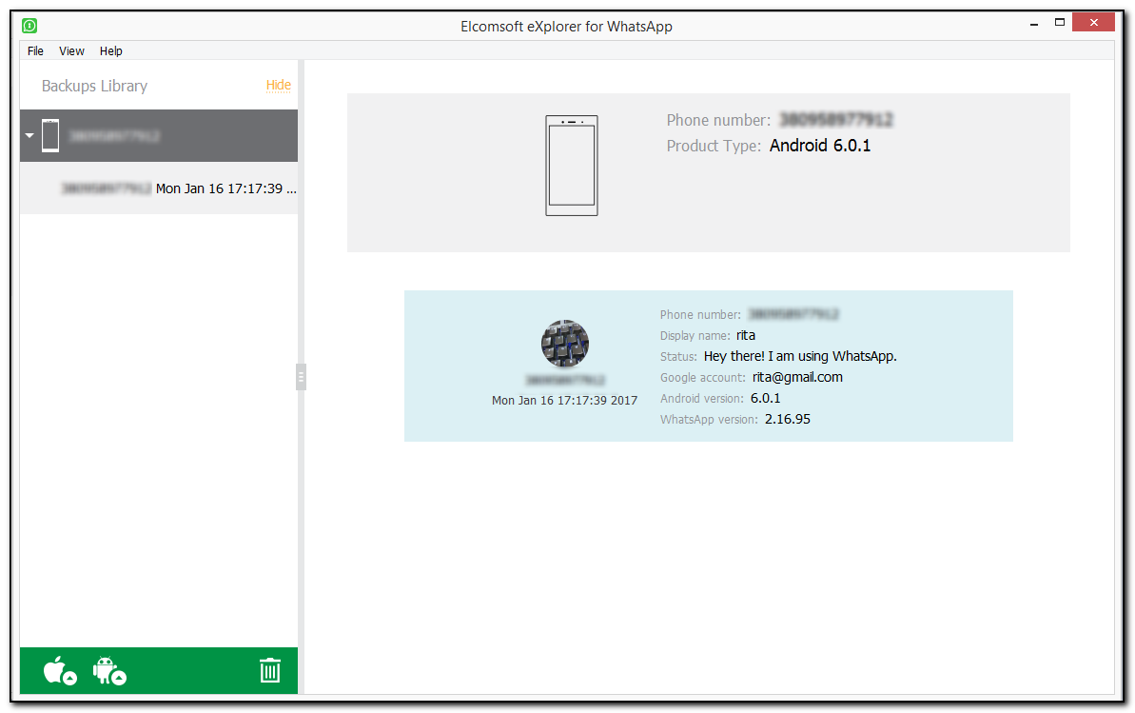
Task: Click the WhatsApp app icon in title bar
Action: [x=30, y=26]
